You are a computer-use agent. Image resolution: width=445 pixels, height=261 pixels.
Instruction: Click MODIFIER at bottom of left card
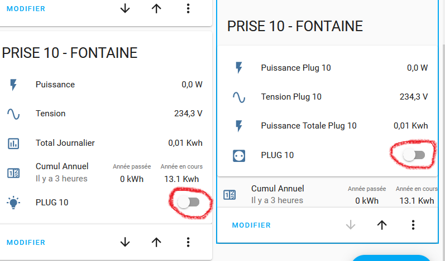point(26,242)
